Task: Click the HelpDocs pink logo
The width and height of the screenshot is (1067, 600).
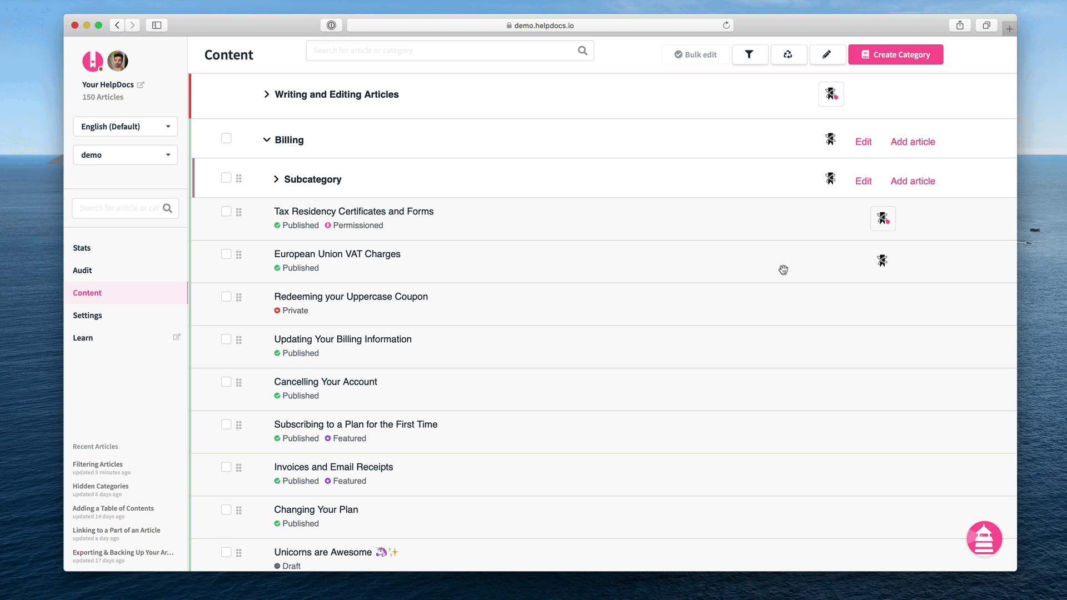Action: click(x=92, y=61)
